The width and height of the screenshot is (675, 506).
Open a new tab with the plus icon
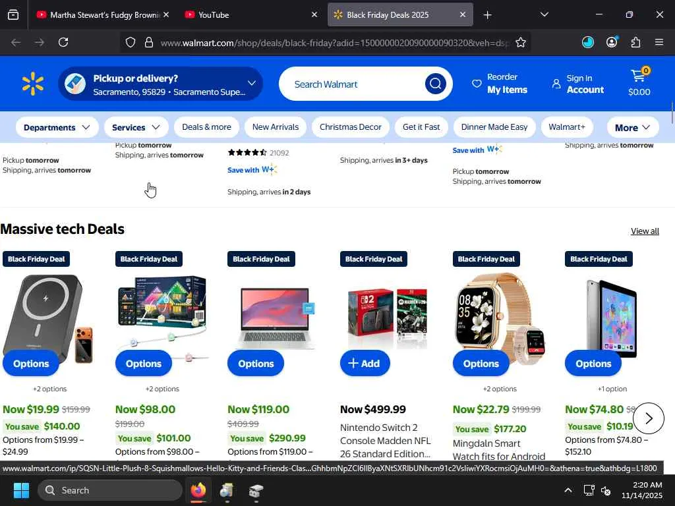click(487, 15)
